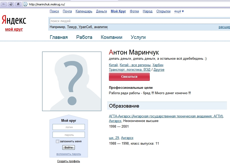Switch to the Компании tab
Screen dimensions: 230x167
point(112,37)
